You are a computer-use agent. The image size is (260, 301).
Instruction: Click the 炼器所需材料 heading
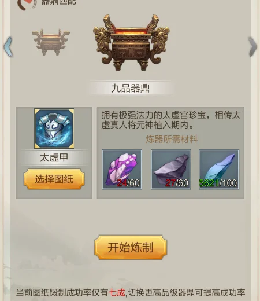[x=172, y=139]
